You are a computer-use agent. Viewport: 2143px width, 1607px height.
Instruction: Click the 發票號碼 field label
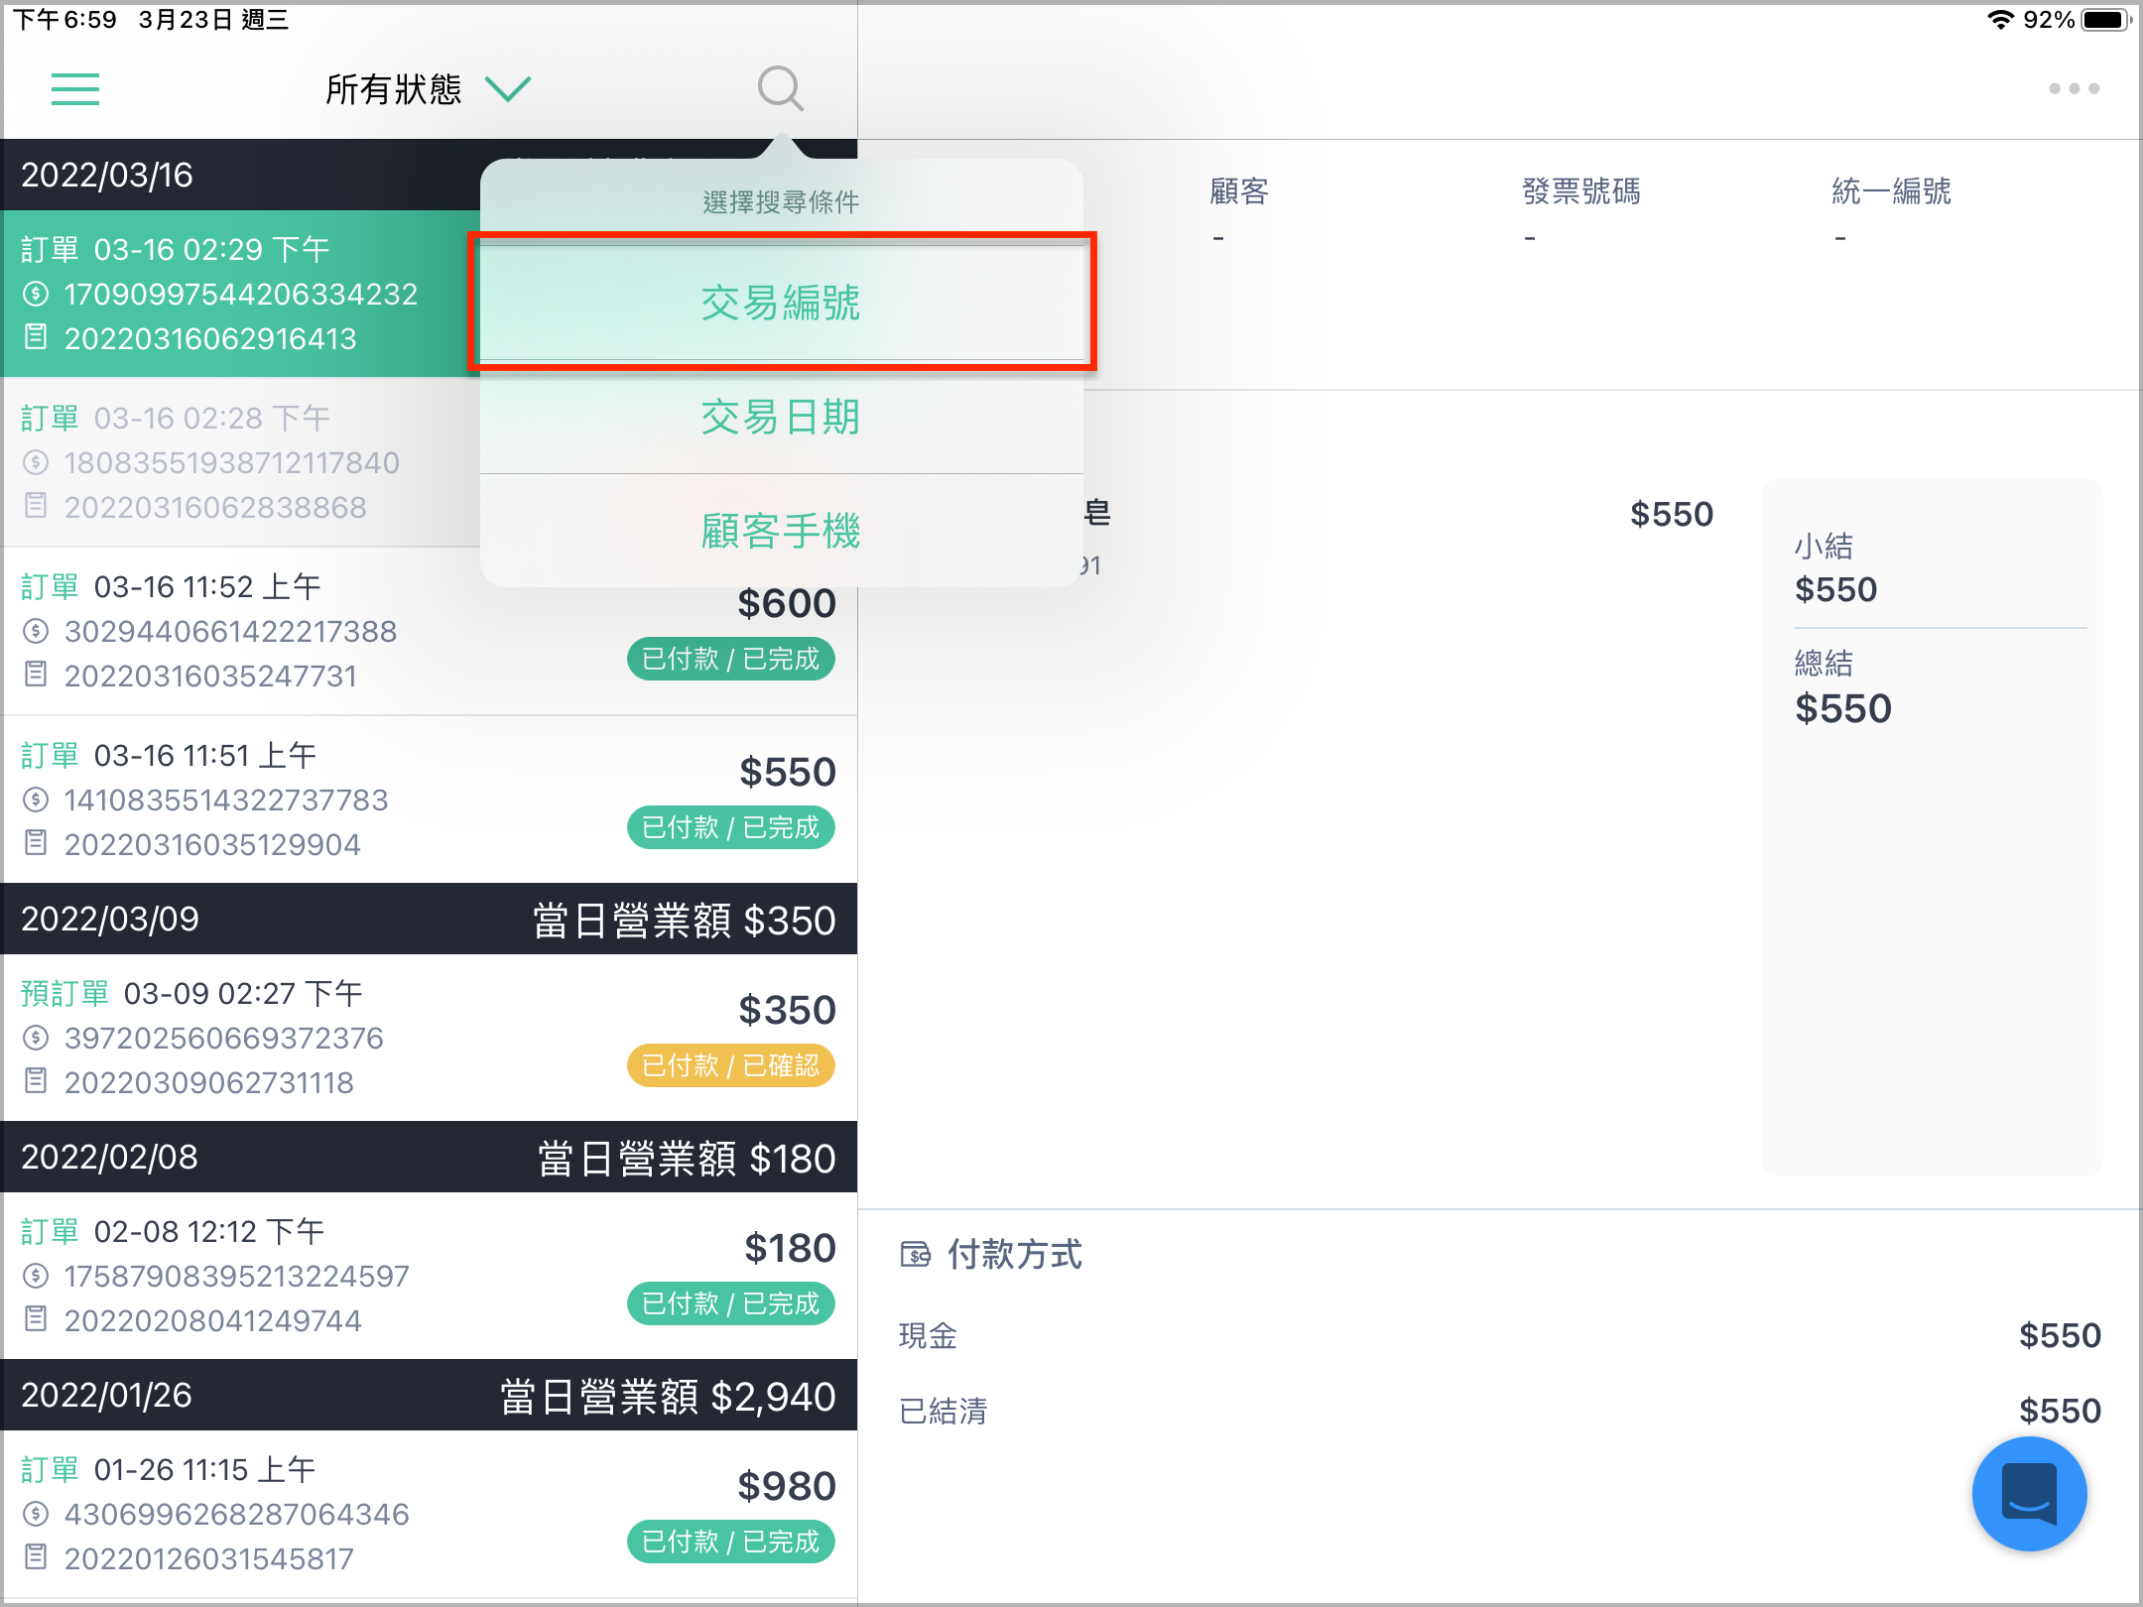coord(1581,190)
